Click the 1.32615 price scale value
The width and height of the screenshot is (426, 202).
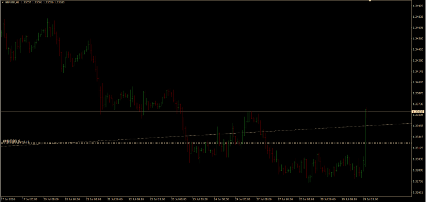(x=418, y=192)
